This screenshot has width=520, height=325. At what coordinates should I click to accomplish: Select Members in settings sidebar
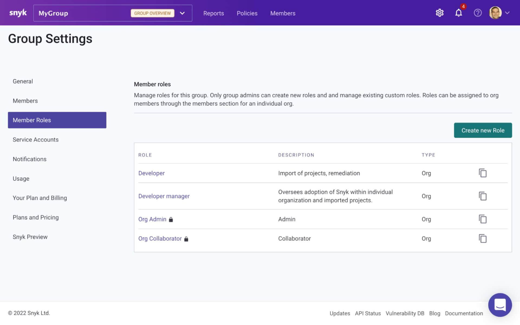(57, 101)
